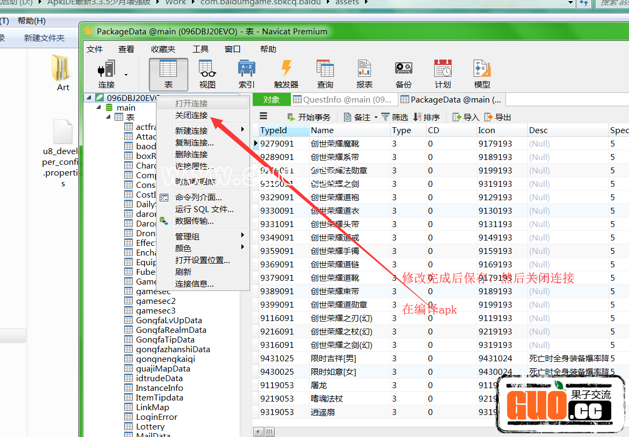Click the Model (模型) toolbar icon
The width and height of the screenshot is (629, 437).
[482, 74]
